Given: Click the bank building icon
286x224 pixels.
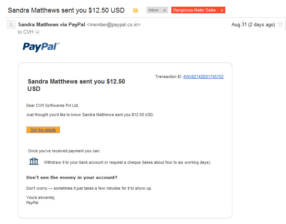Looking at the screenshot, I should [x=34, y=161].
